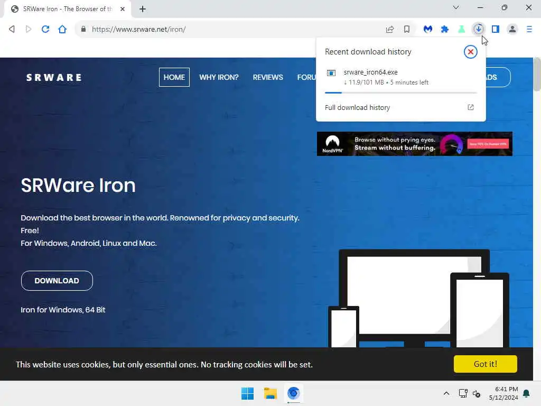Image resolution: width=541 pixels, height=406 pixels.
Task: Select the HOME navigation item
Action: (x=174, y=77)
